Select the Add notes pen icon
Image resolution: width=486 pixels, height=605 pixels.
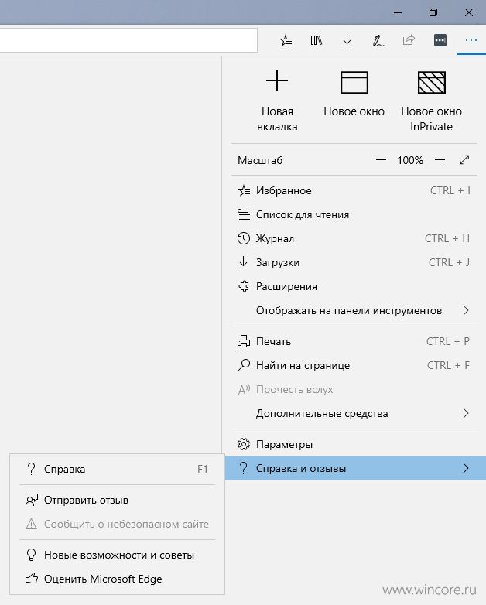tap(378, 40)
